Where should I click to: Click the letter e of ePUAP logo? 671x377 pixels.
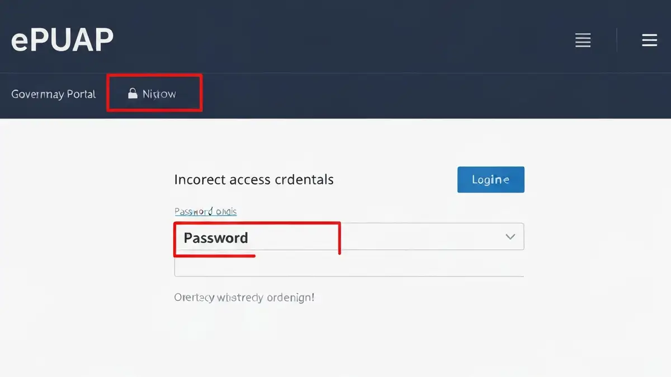click(20, 42)
